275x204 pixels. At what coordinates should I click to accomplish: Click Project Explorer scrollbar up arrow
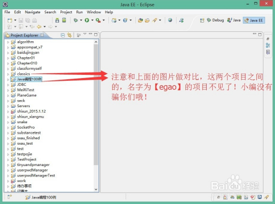[96, 42]
